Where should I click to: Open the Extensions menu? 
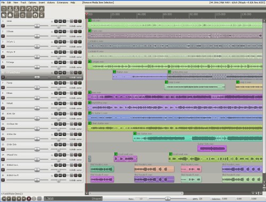pos(62,3)
